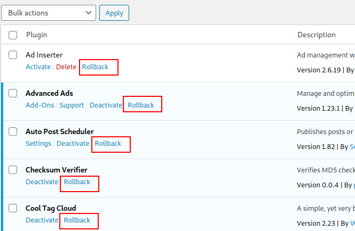This screenshot has width=355, height=231.
Task: Deactivate the Advanced Ads plugin
Action: (106, 105)
